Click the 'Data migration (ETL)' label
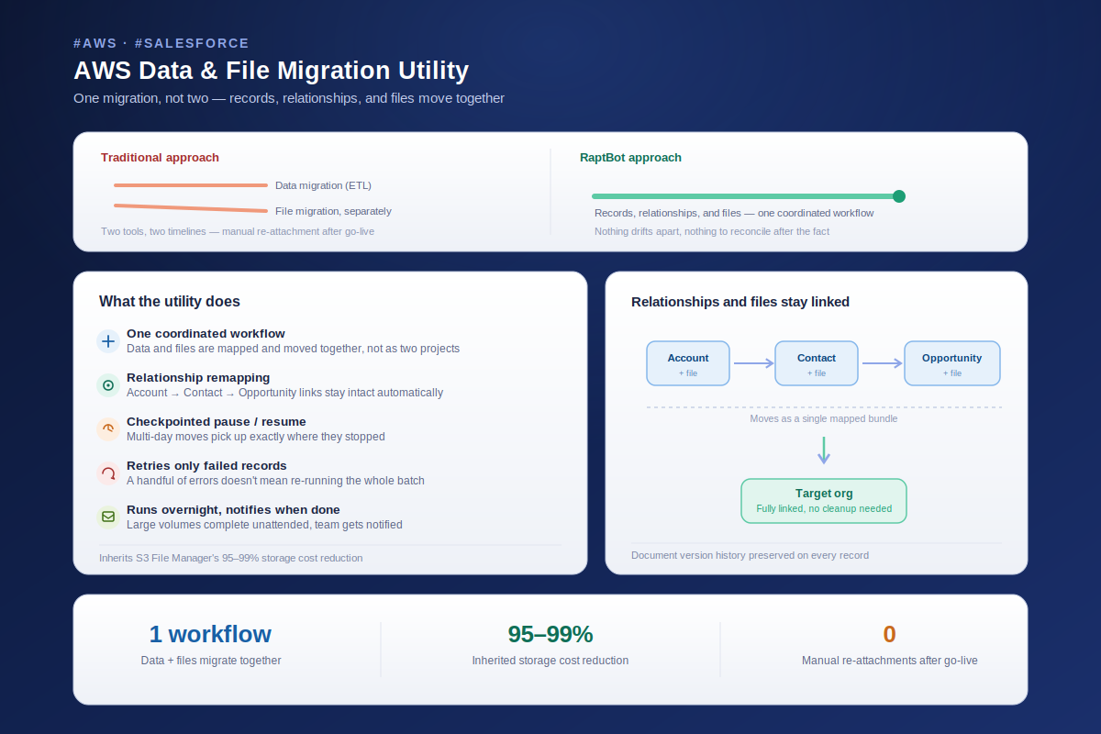 (x=323, y=185)
